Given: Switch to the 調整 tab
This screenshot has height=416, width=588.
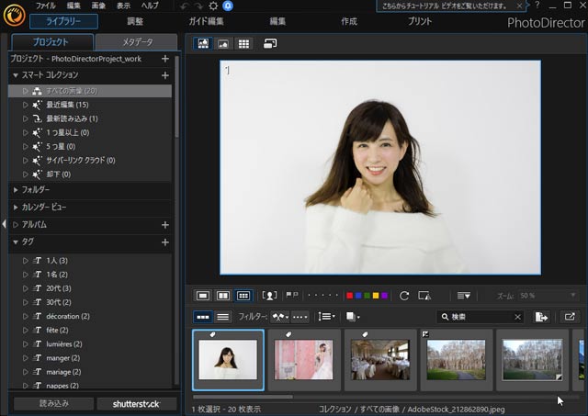Looking at the screenshot, I should [134, 21].
